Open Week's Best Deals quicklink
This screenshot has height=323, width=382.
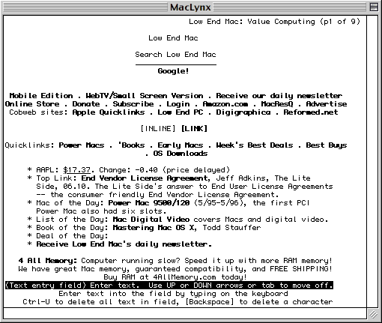[255, 145]
